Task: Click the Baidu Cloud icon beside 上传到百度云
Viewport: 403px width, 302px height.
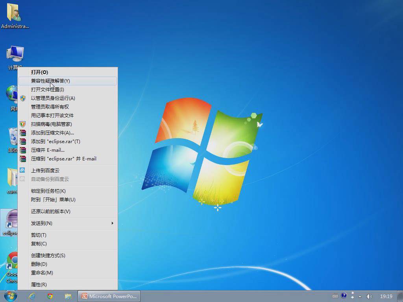Action: [22, 170]
